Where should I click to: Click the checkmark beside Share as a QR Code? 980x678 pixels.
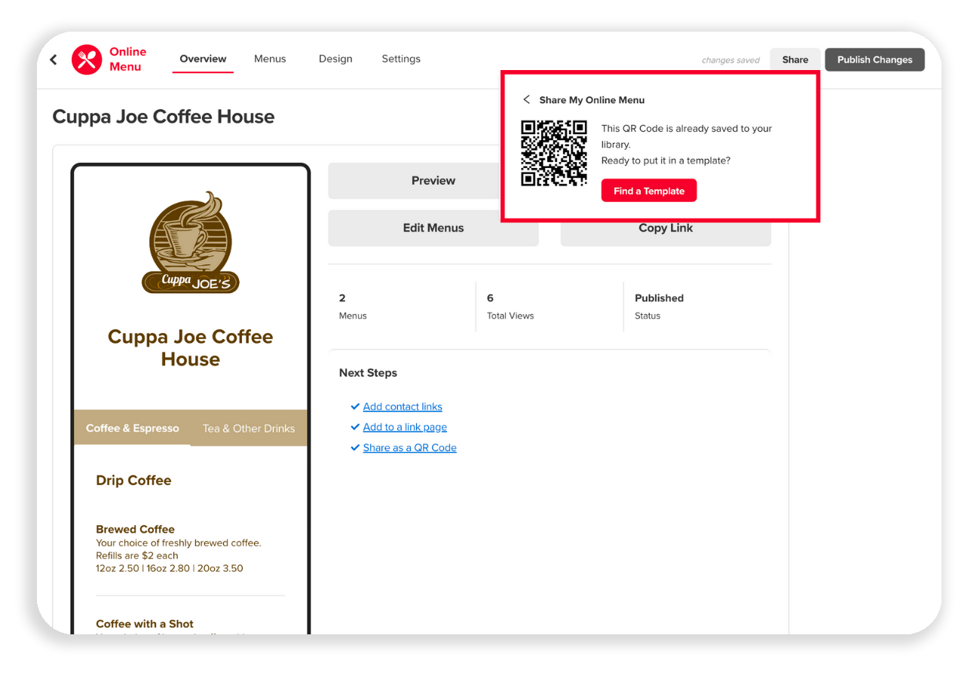355,447
